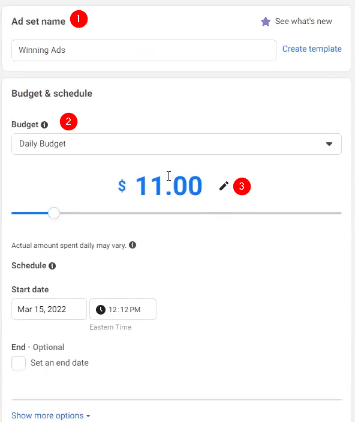The image size is (355, 422).
Task: Open the start date field Mar 15, 2022
Action: point(49,309)
